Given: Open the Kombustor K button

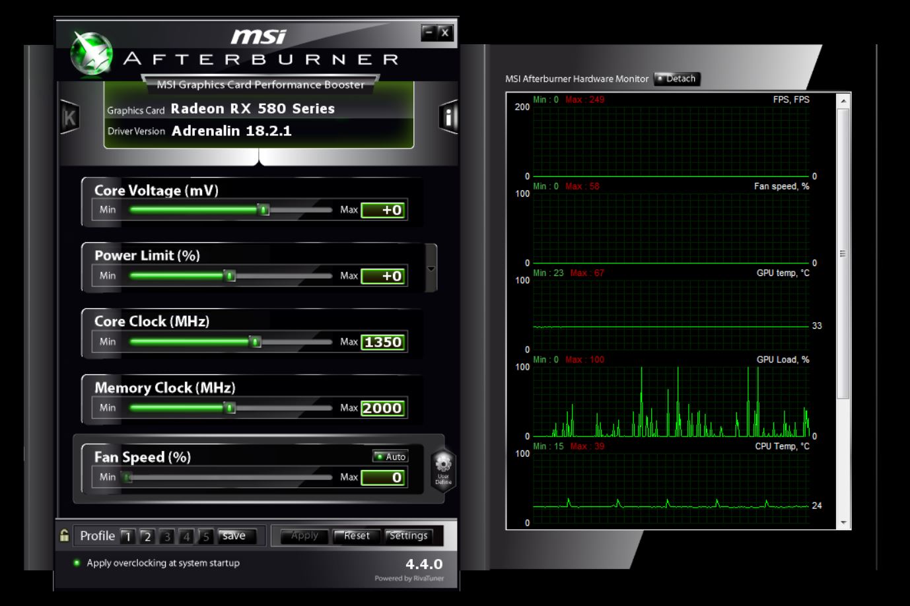Looking at the screenshot, I should tap(69, 118).
